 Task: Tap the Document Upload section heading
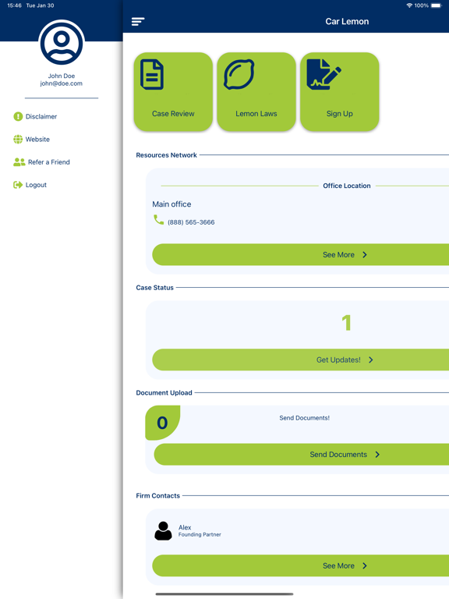164,393
